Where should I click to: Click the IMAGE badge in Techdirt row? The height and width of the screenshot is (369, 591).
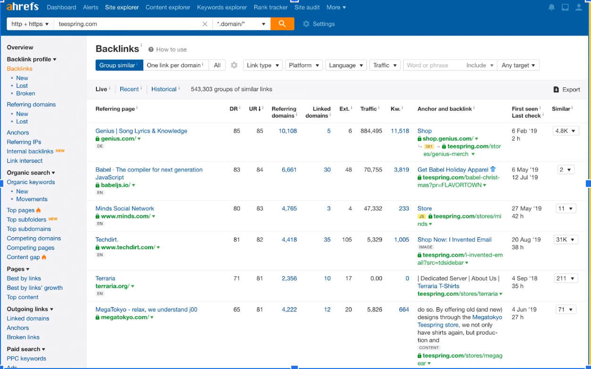[426, 247]
